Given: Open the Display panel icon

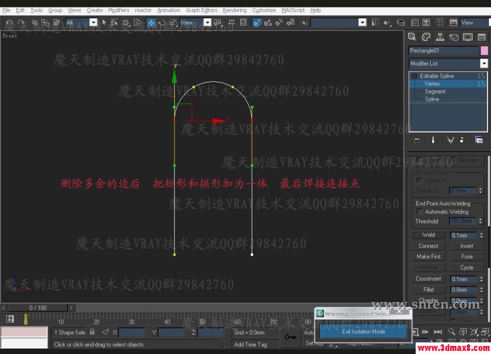Looking at the screenshot, I should pos(469,37).
